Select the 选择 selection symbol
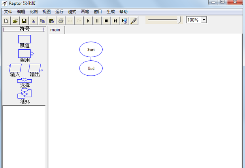Viewport: 245px width, 168px height. 24,80
